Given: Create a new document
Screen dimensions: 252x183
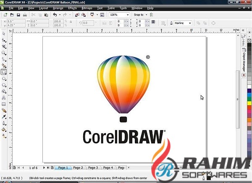Looking at the screenshot, I should [5, 15].
